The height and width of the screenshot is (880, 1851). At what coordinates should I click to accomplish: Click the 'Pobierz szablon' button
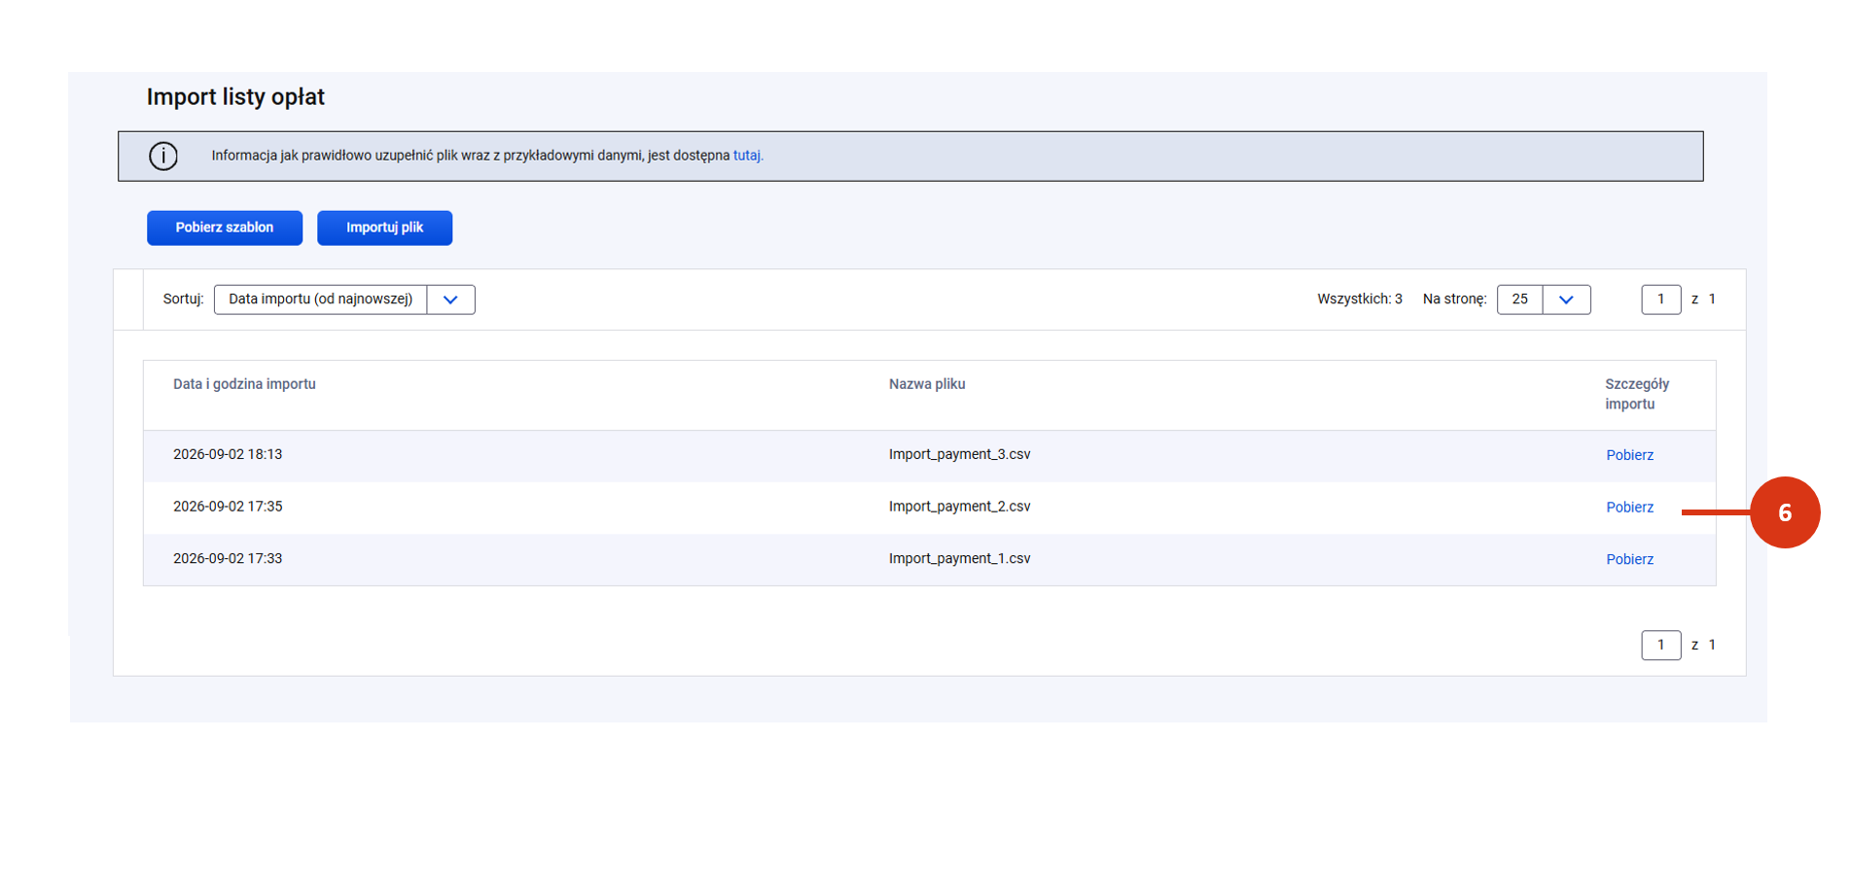(225, 228)
